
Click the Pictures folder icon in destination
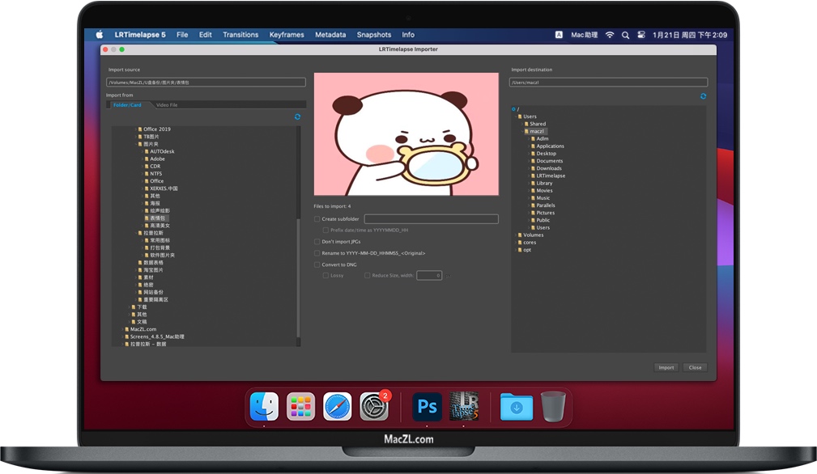click(533, 213)
